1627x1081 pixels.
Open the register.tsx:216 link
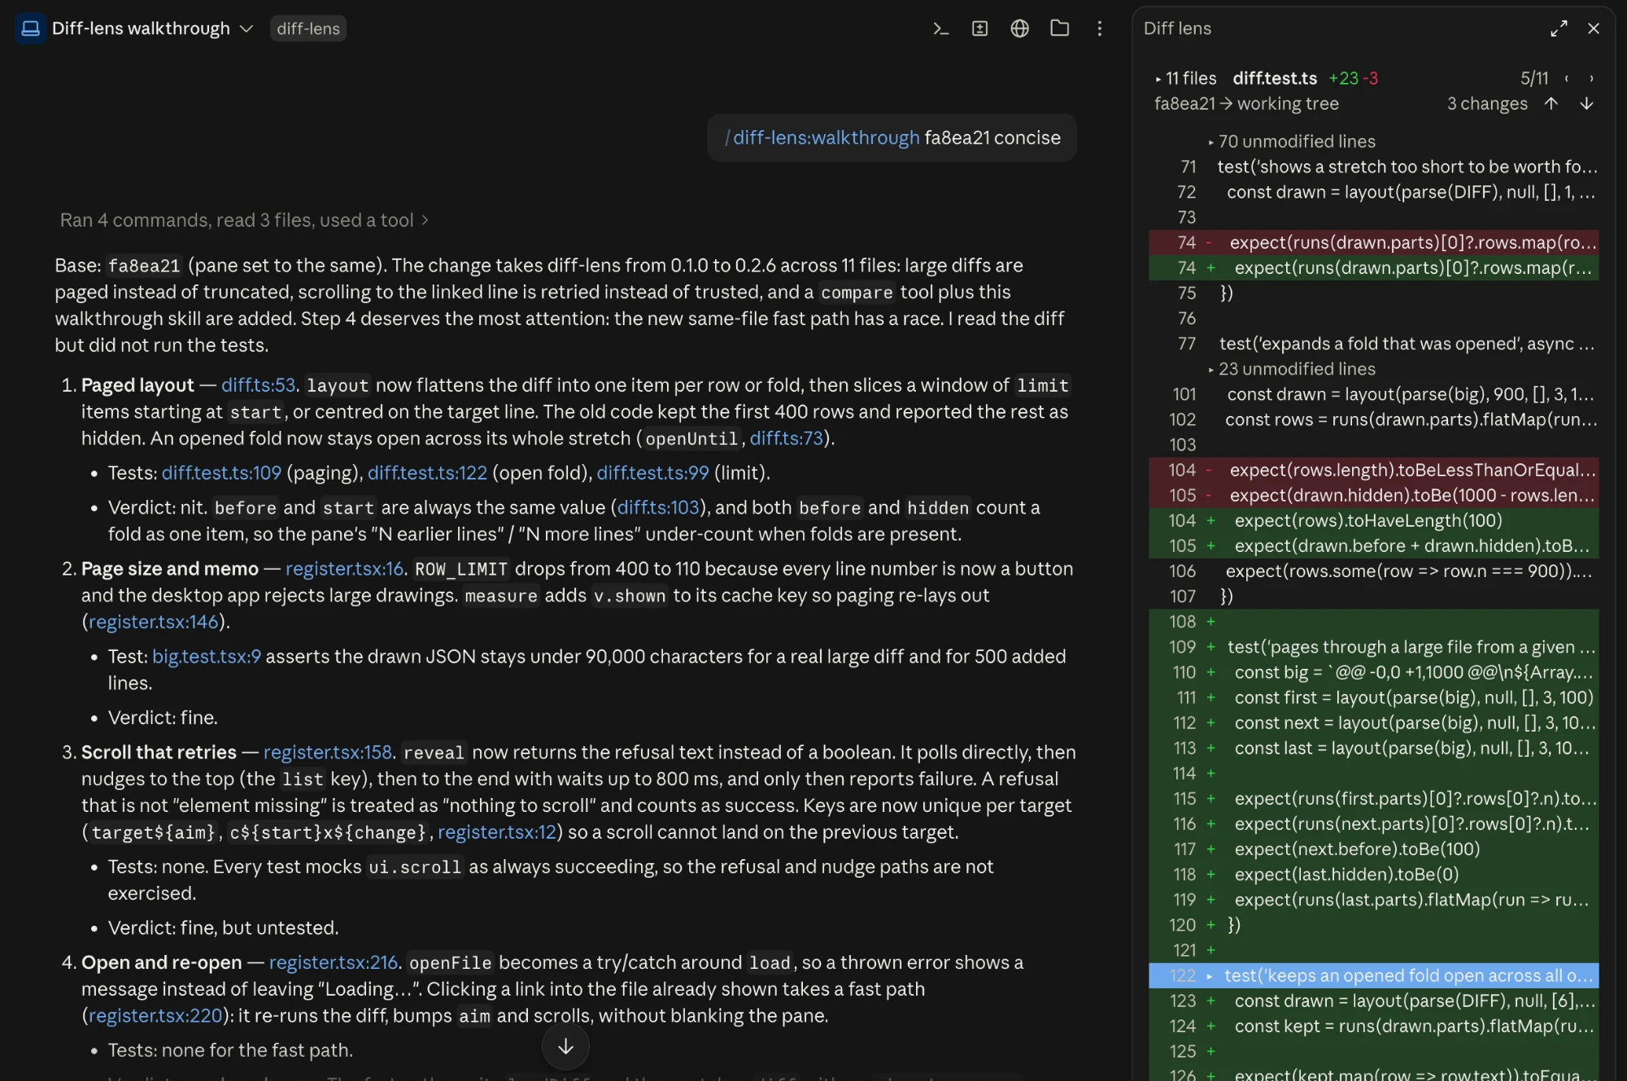(x=333, y=963)
